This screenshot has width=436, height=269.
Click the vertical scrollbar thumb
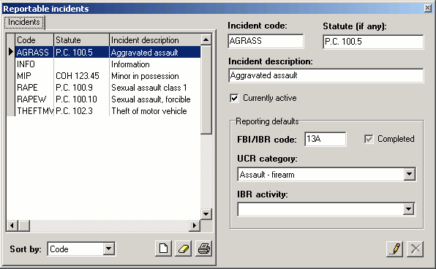206,90
